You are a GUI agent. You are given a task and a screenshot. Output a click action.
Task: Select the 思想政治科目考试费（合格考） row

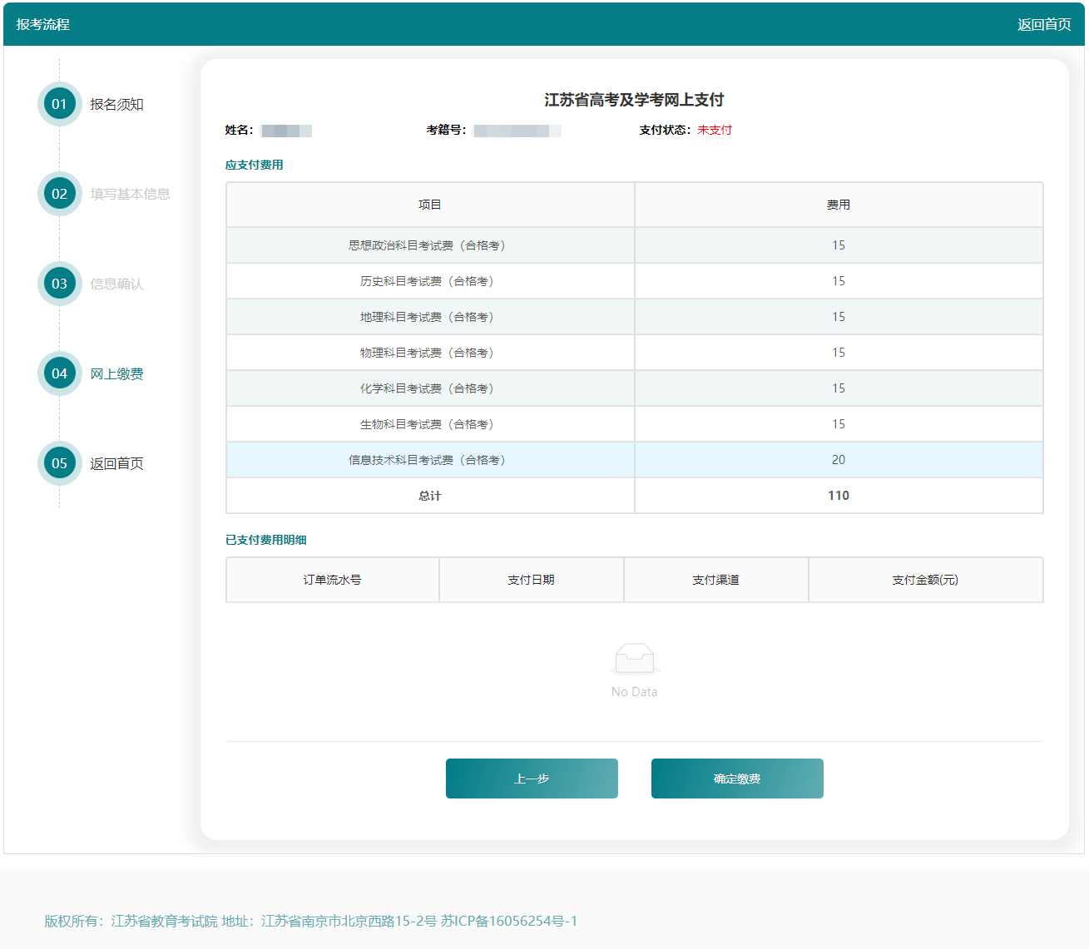click(634, 245)
